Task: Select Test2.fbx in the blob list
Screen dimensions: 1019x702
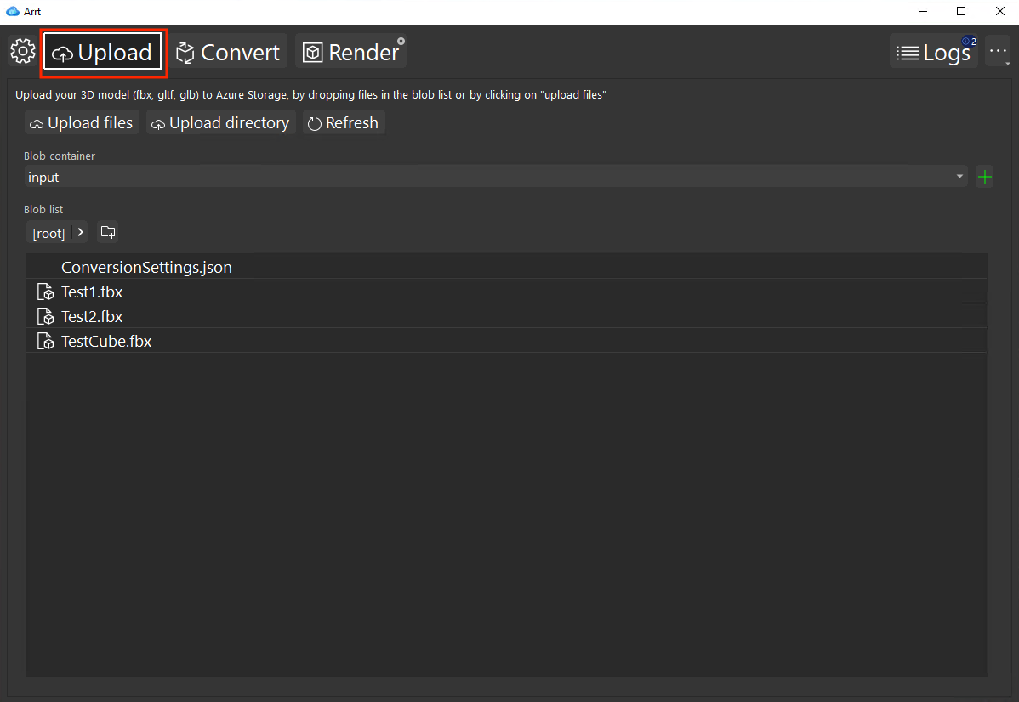Action: [506, 316]
